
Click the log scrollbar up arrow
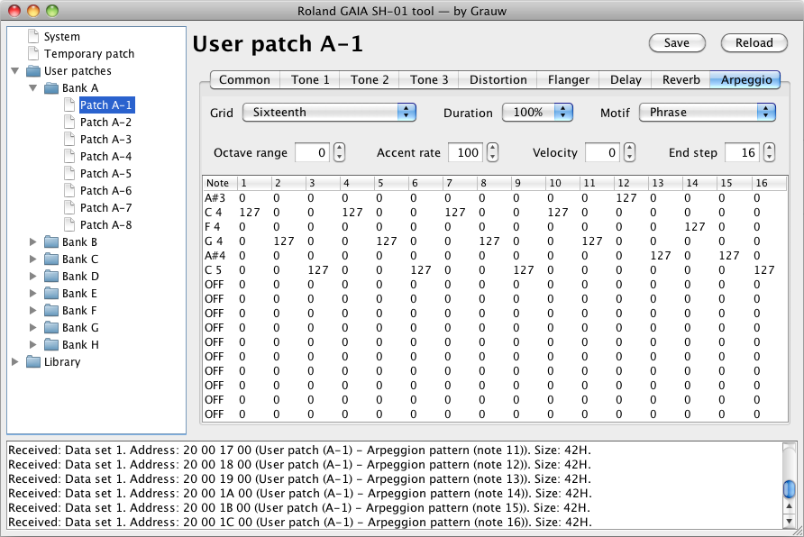pyautogui.click(x=790, y=506)
